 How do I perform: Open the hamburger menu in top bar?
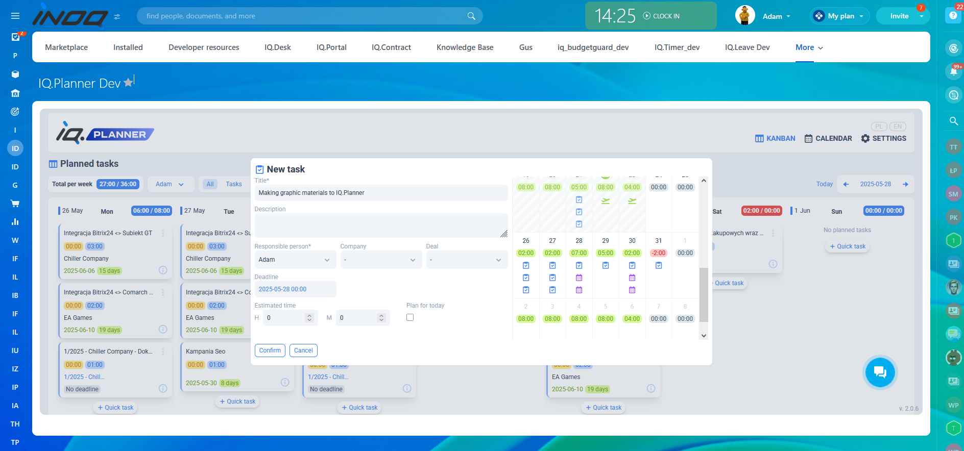[15, 16]
